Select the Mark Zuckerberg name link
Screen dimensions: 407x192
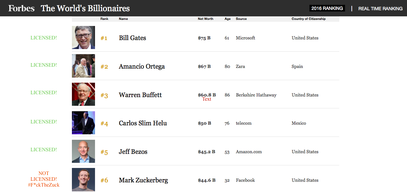coord(143,180)
